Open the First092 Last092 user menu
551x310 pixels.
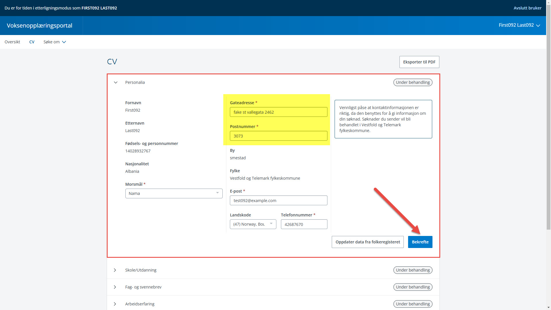[519, 25]
